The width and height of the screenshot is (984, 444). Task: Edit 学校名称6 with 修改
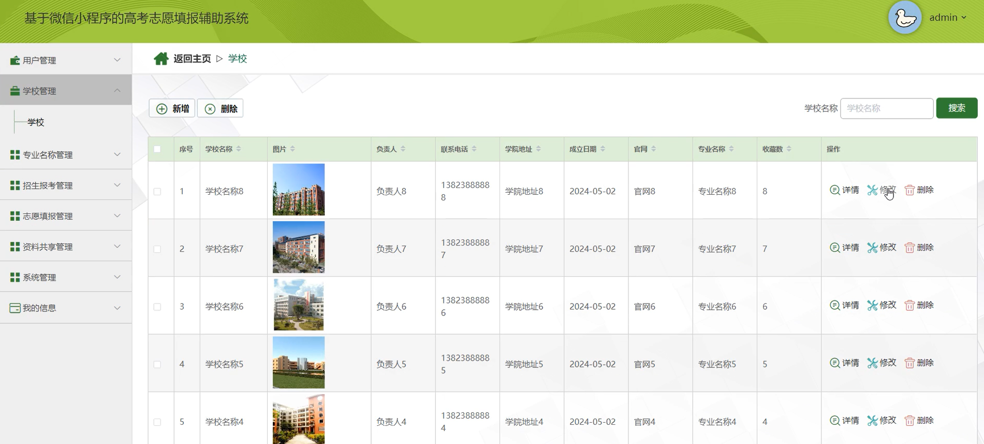(x=882, y=305)
